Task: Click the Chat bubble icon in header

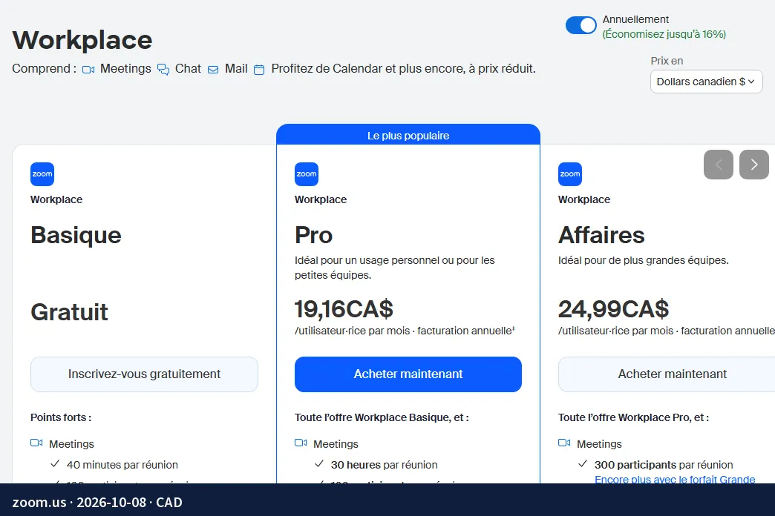Action: tap(163, 69)
